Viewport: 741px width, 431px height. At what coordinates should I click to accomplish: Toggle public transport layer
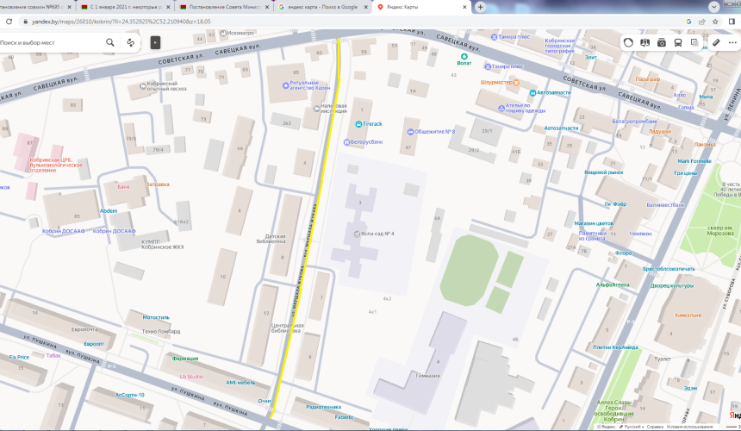(678, 41)
